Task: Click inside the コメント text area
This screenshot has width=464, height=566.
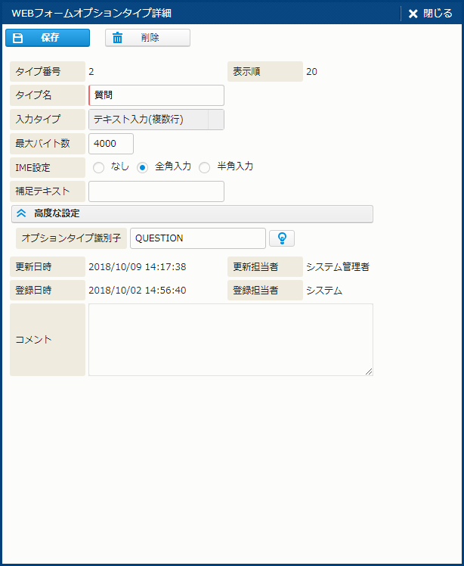Action: point(230,339)
